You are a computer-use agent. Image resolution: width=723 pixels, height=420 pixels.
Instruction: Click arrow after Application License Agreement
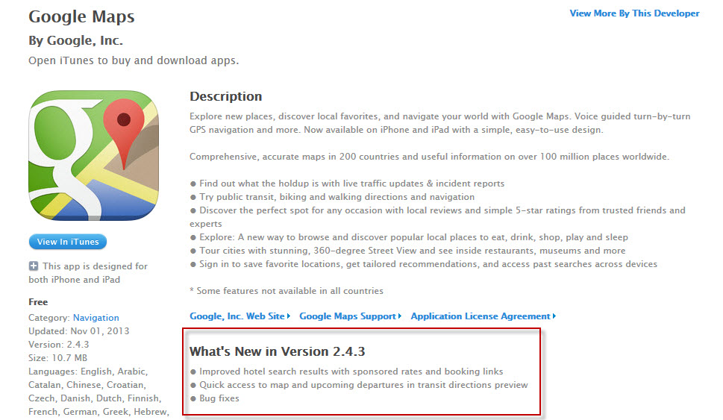point(554,316)
